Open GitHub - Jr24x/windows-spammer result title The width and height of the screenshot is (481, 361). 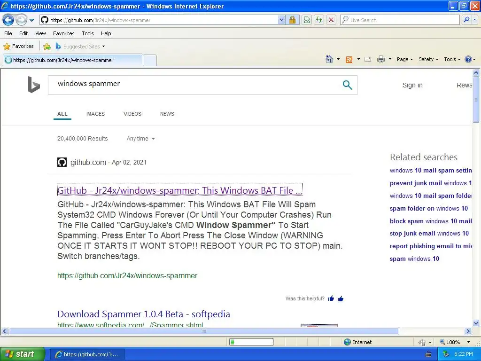pos(180,190)
